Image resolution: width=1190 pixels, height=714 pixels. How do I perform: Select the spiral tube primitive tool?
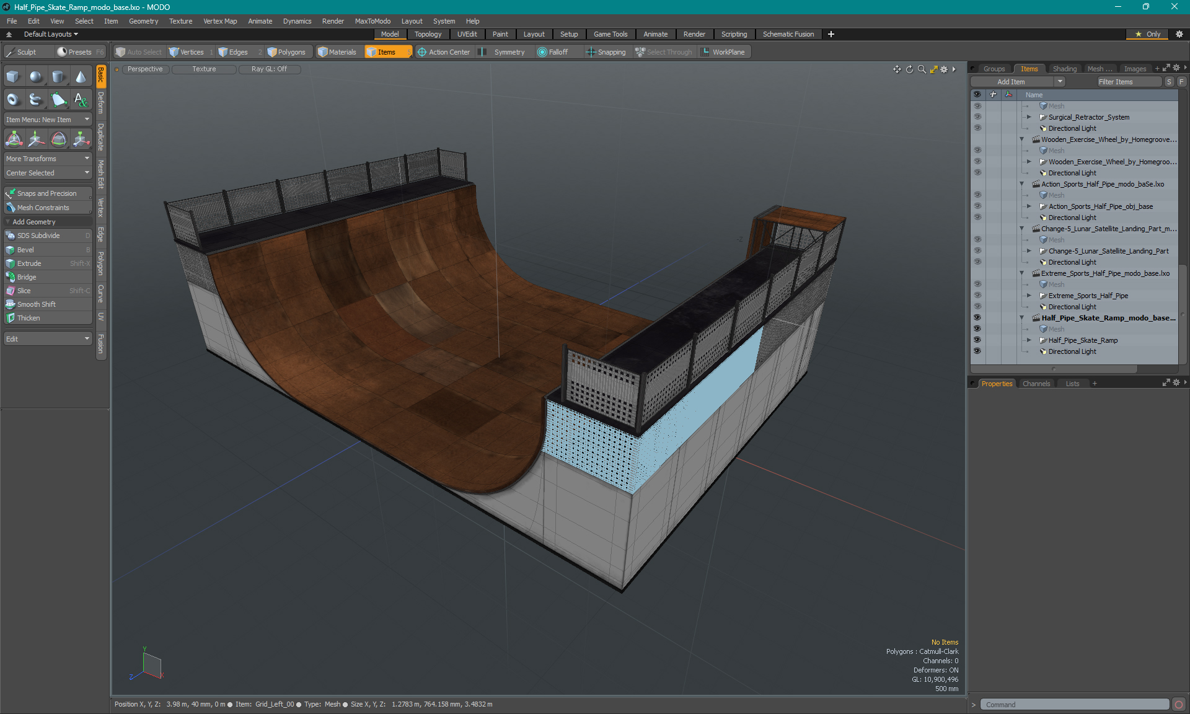click(36, 99)
